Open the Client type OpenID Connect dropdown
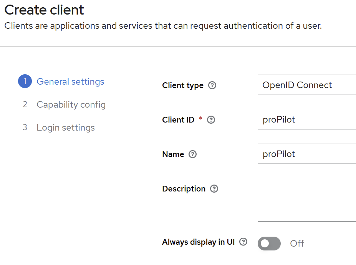This screenshot has height=265, width=356. coord(306,85)
